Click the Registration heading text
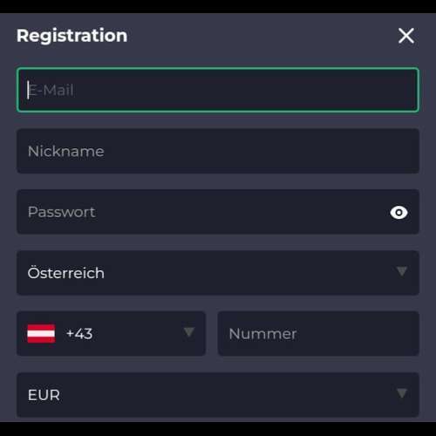Image resolution: width=436 pixels, height=436 pixels. coord(72,36)
